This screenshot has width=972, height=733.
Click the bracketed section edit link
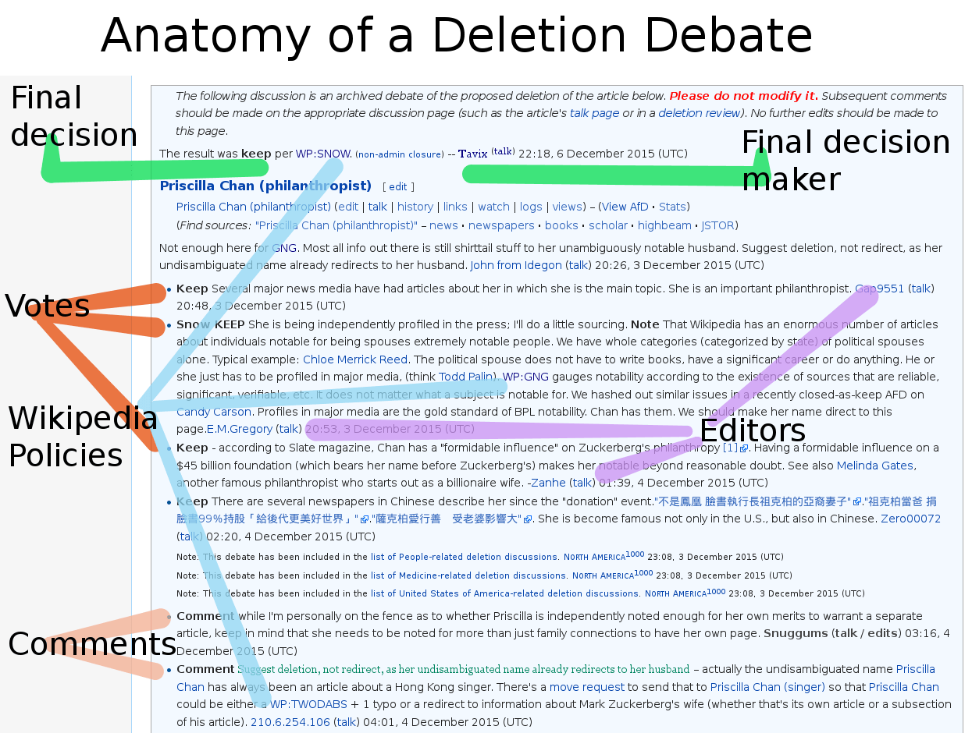[398, 187]
